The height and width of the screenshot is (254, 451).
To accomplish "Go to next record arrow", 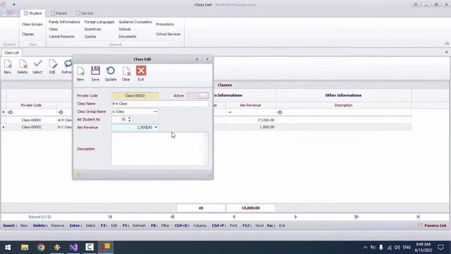I will [x=295, y=217].
